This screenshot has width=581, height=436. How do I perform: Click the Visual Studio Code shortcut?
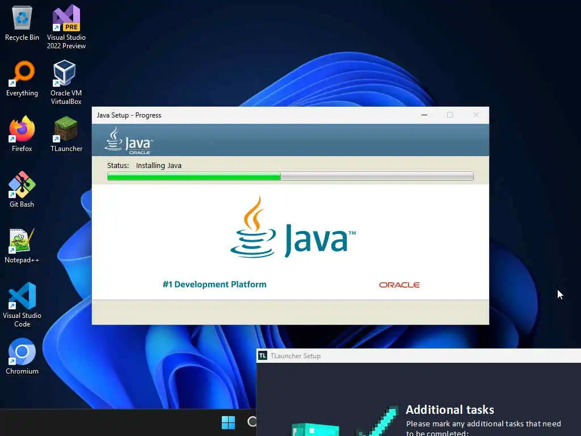pyautogui.click(x=22, y=305)
